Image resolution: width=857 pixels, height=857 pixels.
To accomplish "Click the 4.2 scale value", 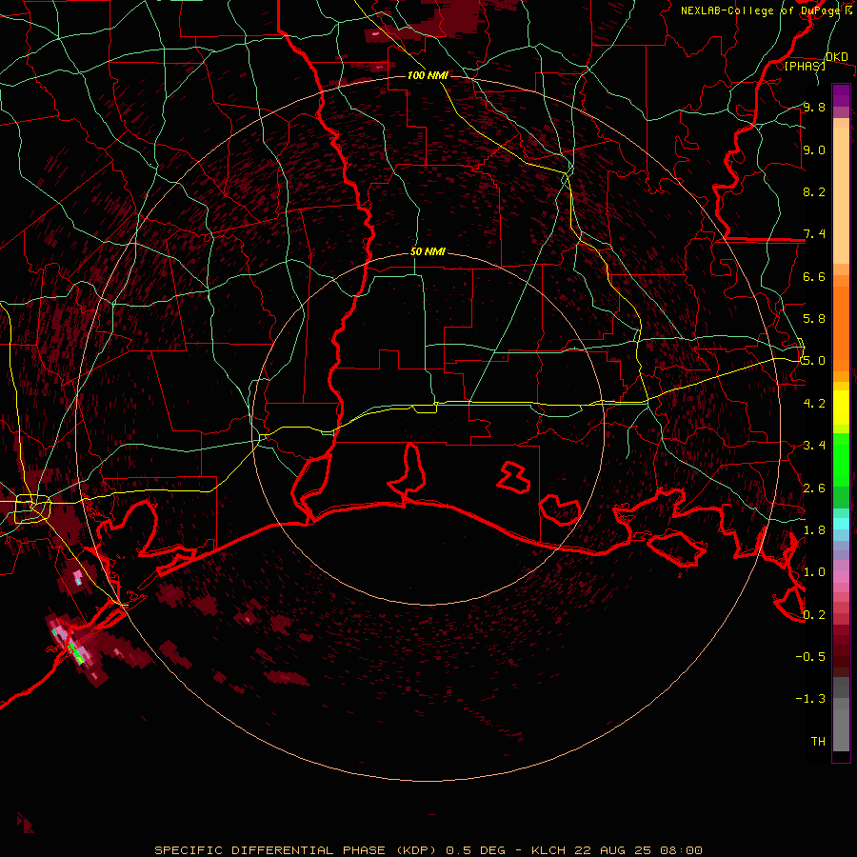I will (x=814, y=404).
